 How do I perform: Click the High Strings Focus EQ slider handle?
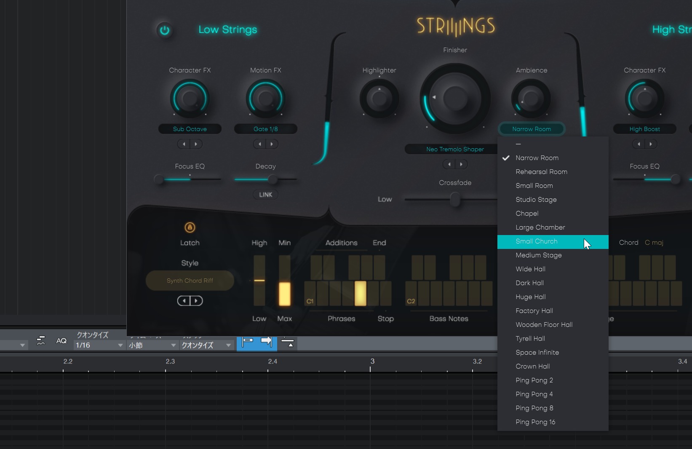676,179
